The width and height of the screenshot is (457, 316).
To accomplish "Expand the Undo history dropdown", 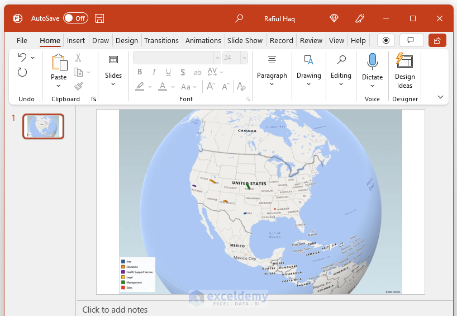I will click(32, 58).
